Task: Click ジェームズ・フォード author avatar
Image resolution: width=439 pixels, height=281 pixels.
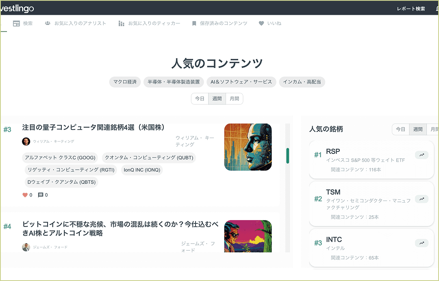Action: tap(26, 246)
